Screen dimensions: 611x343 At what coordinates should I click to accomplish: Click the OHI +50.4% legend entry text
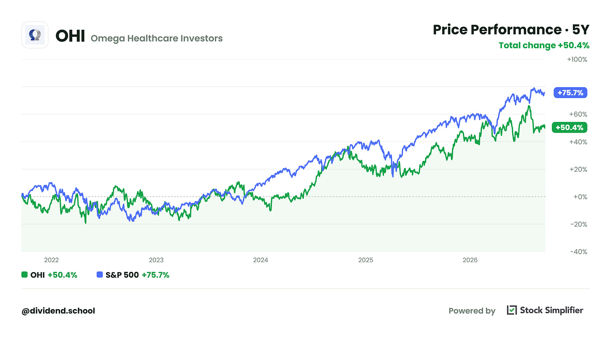(54, 275)
